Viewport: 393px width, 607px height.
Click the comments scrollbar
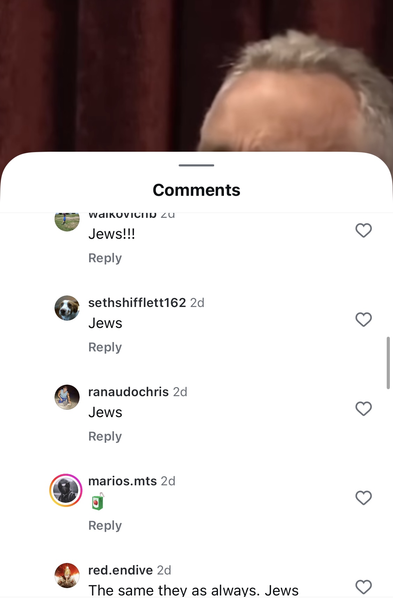388,363
